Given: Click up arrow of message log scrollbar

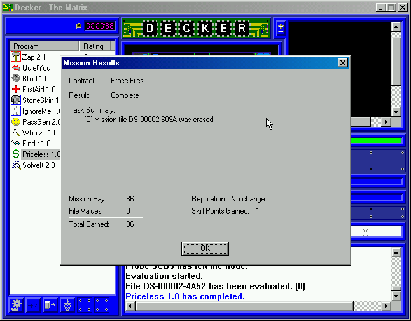Looking at the screenshot, I should pyautogui.click(x=396, y=252).
